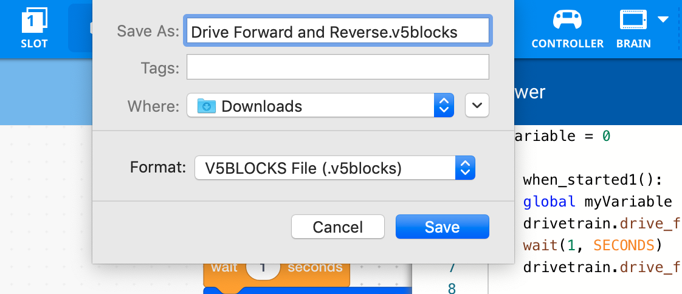682x294 pixels.
Task: Click line number 8 in the code viewer
Action: [x=450, y=288]
